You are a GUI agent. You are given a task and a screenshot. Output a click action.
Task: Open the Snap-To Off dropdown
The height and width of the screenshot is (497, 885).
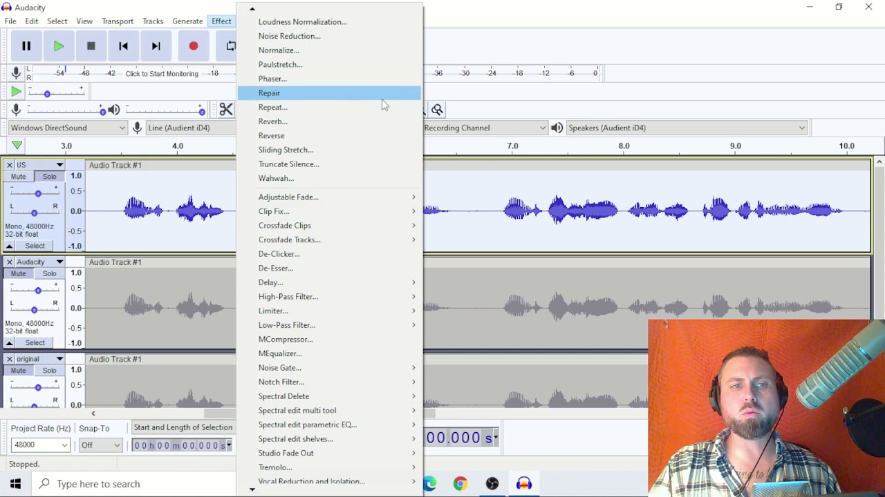pyautogui.click(x=100, y=445)
